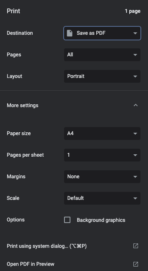Click the Options label
Screen dimensions: 148x271
[16, 220]
